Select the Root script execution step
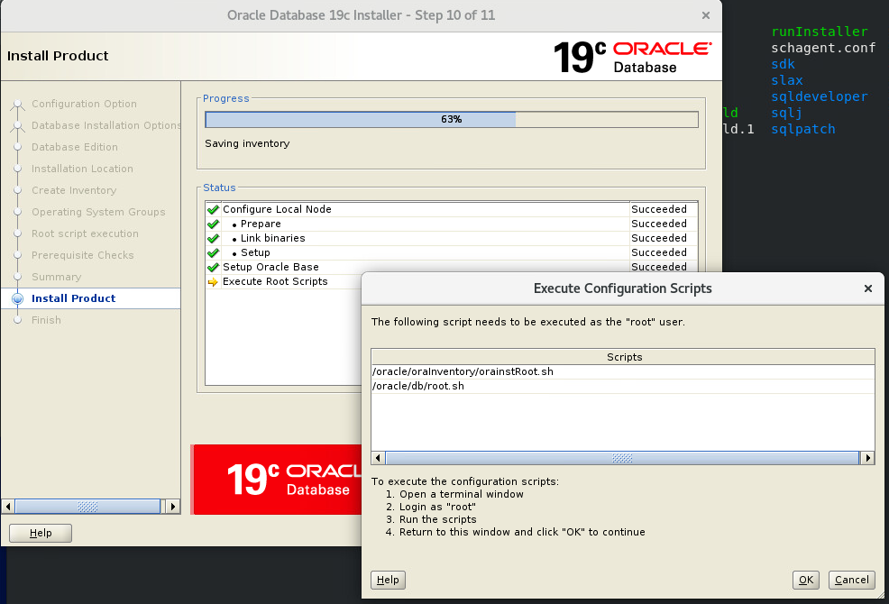889x604 pixels. (x=85, y=233)
